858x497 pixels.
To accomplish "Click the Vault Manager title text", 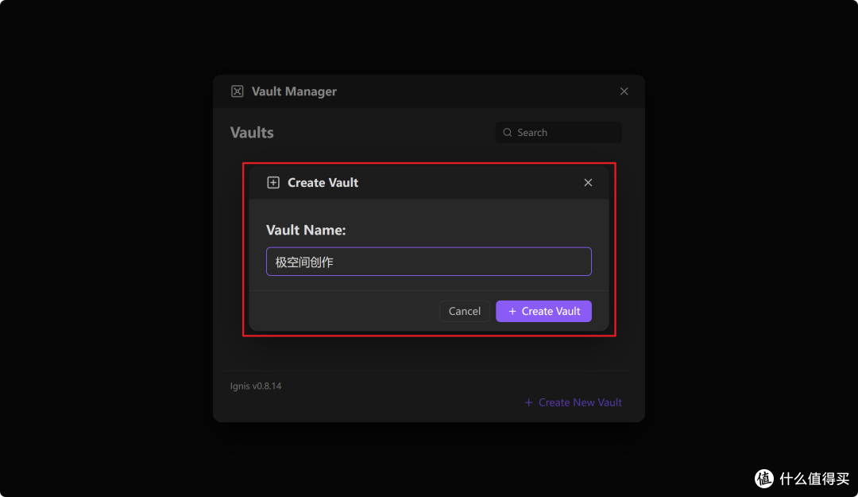I will tap(294, 91).
